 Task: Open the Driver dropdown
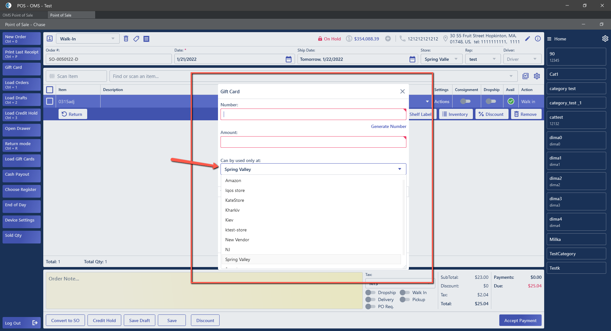(535, 59)
